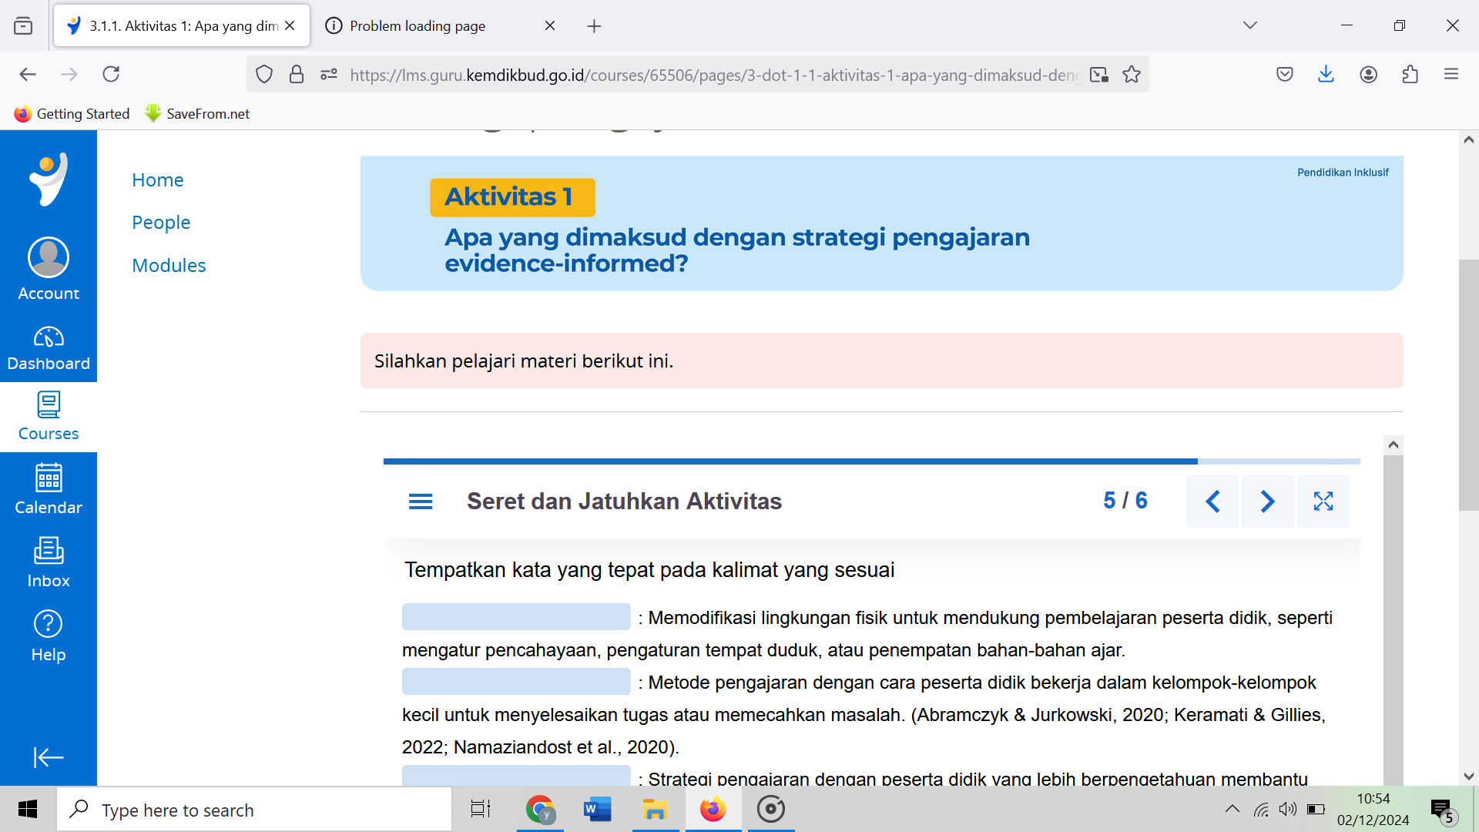This screenshot has height=832, width=1479.
Task: Click the page vertical scrollbar thumb
Action: [1468, 385]
